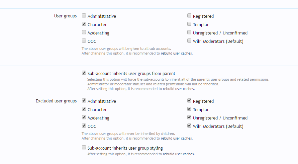The height and width of the screenshot is (164, 298).
Task: Open rebuild user caches link under User groups
Action: point(176,53)
